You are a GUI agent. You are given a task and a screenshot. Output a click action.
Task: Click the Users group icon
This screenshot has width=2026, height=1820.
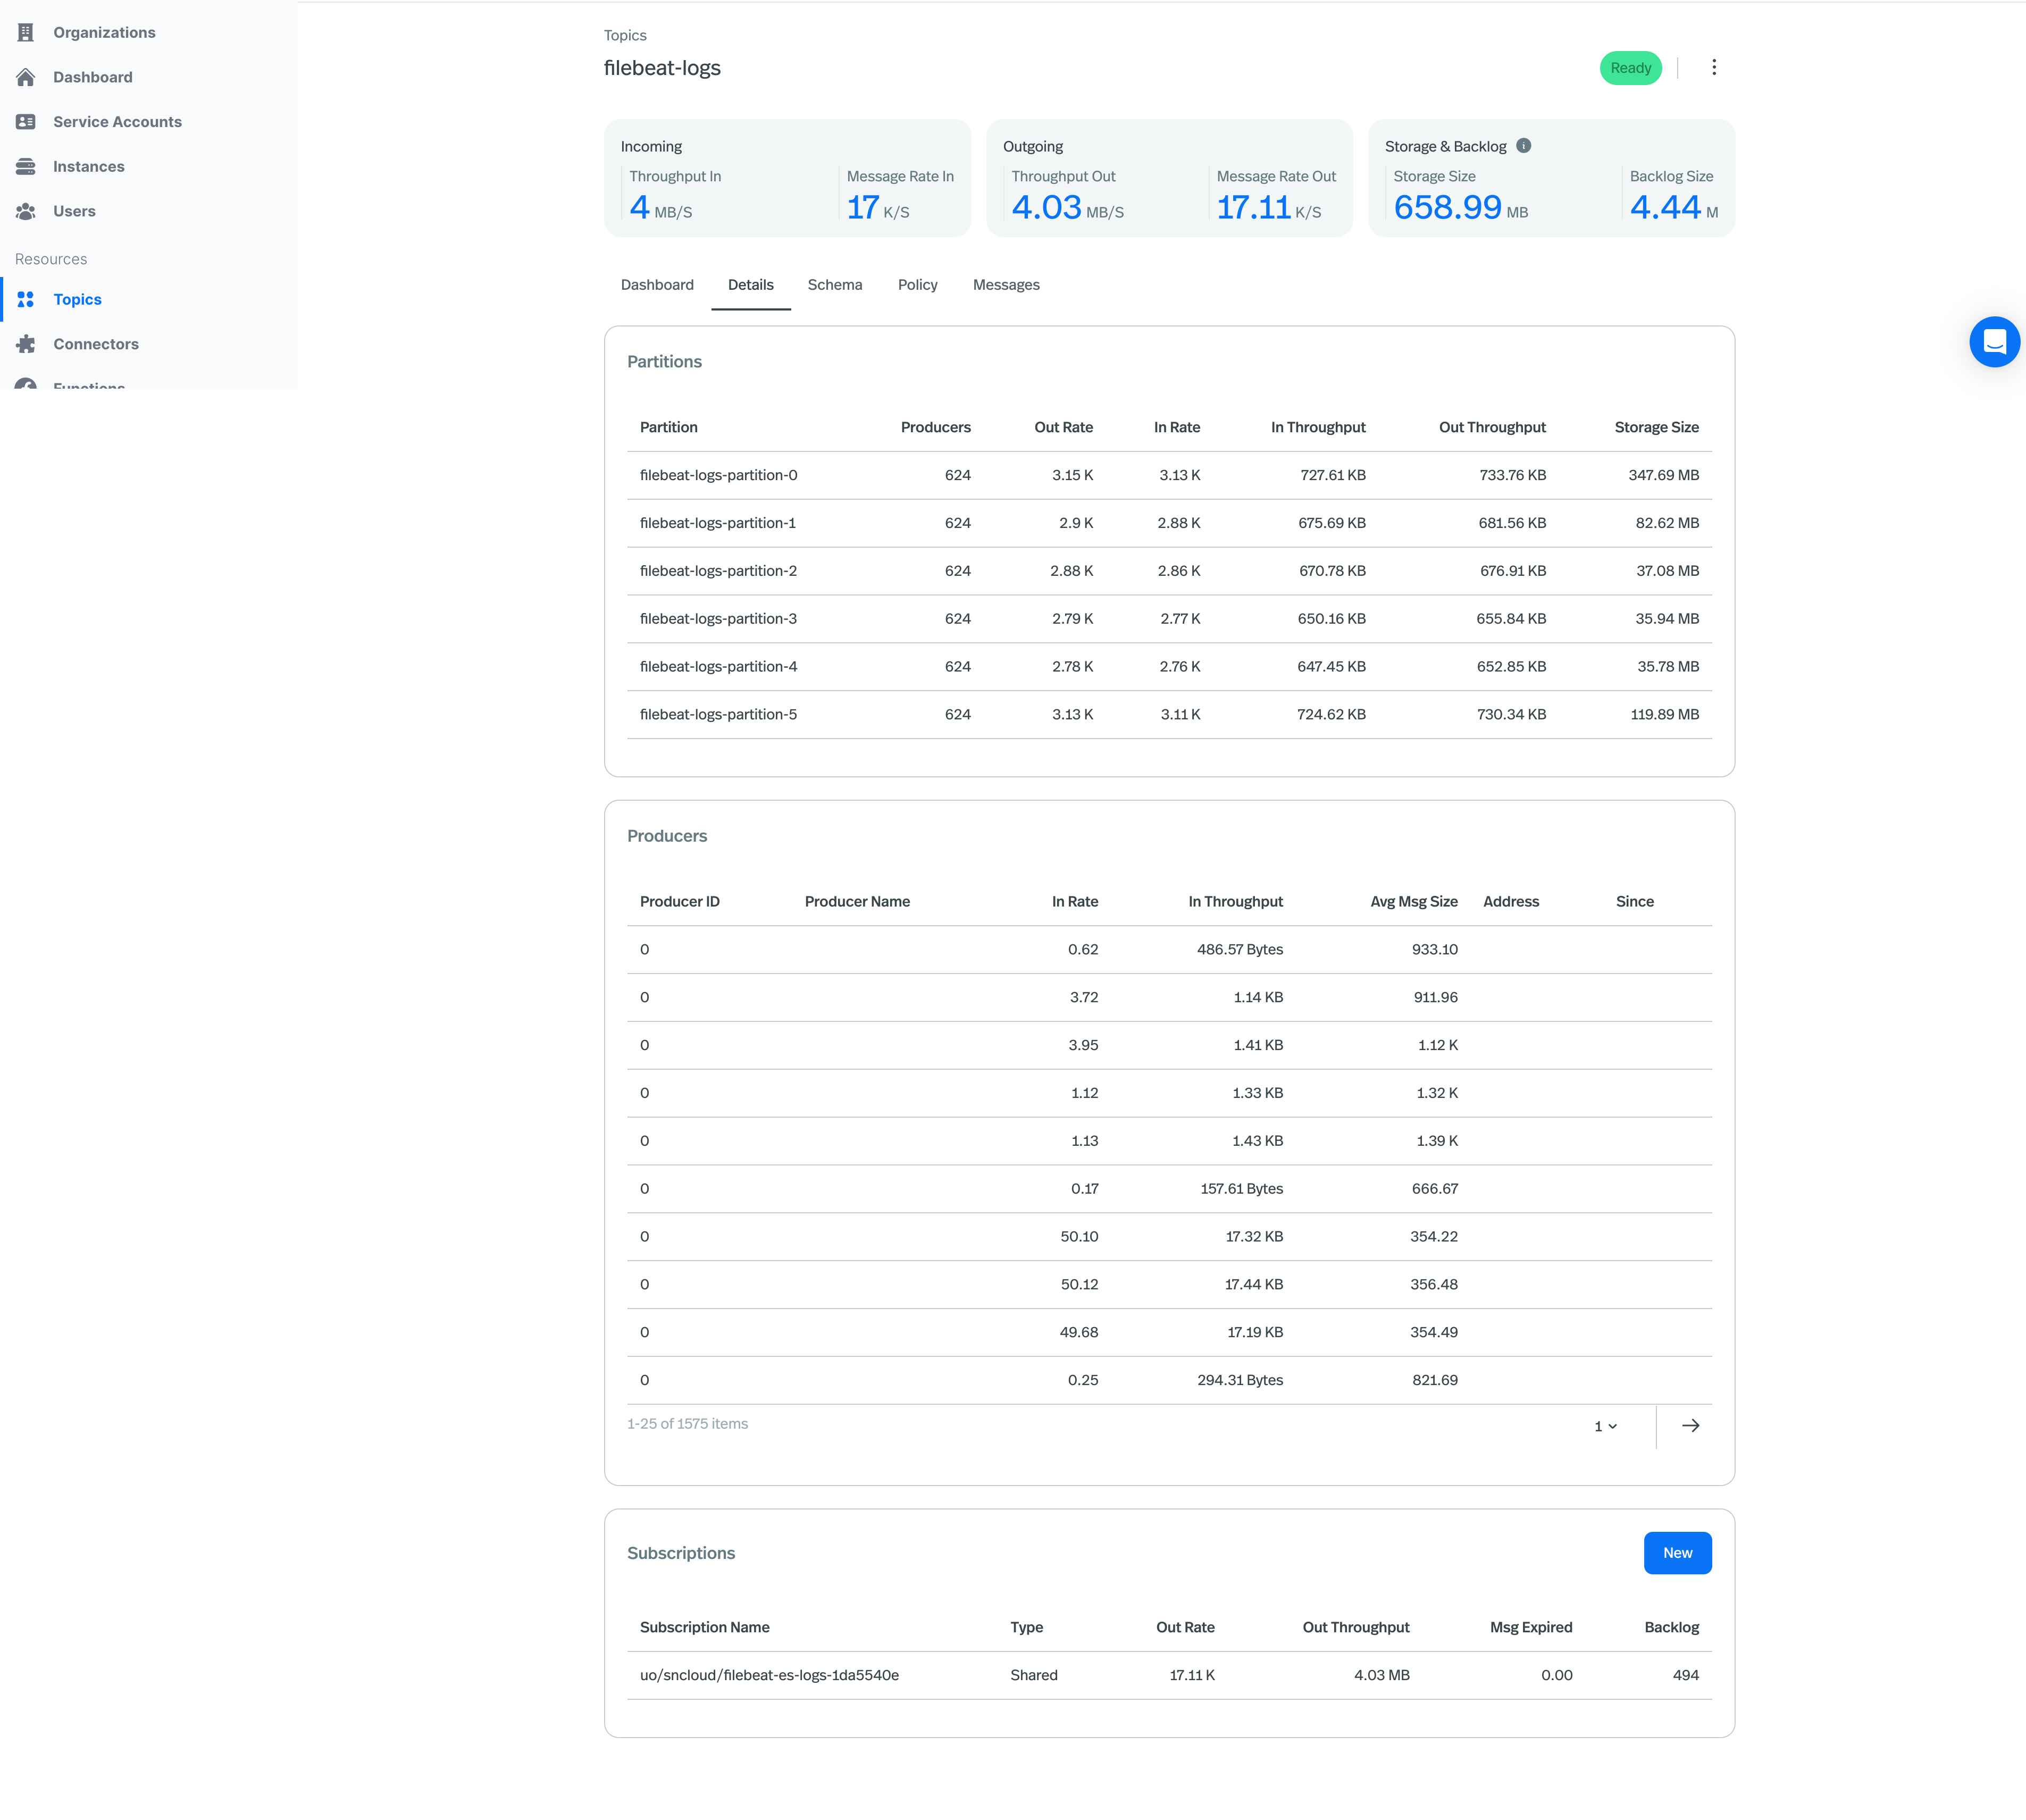pyautogui.click(x=26, y=211)
